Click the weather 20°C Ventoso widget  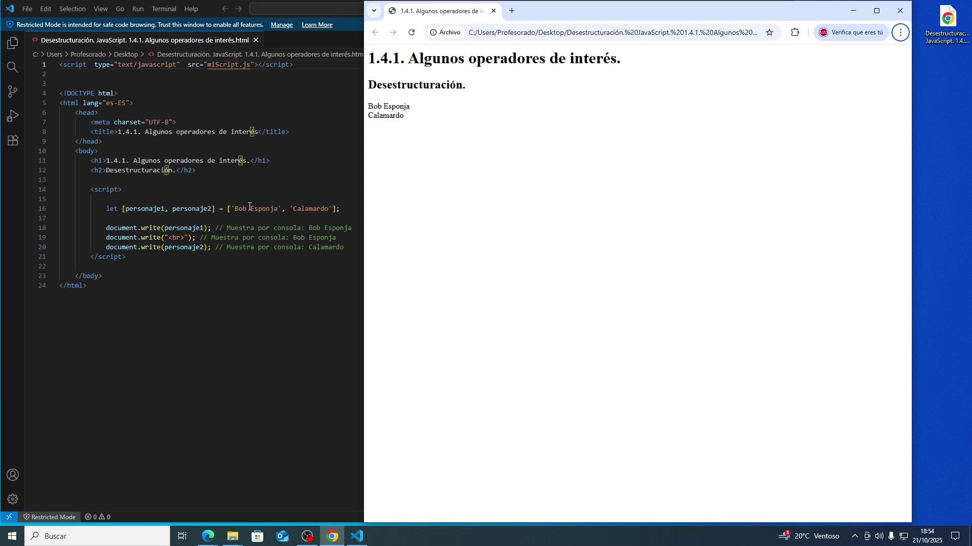coord(809,536)
